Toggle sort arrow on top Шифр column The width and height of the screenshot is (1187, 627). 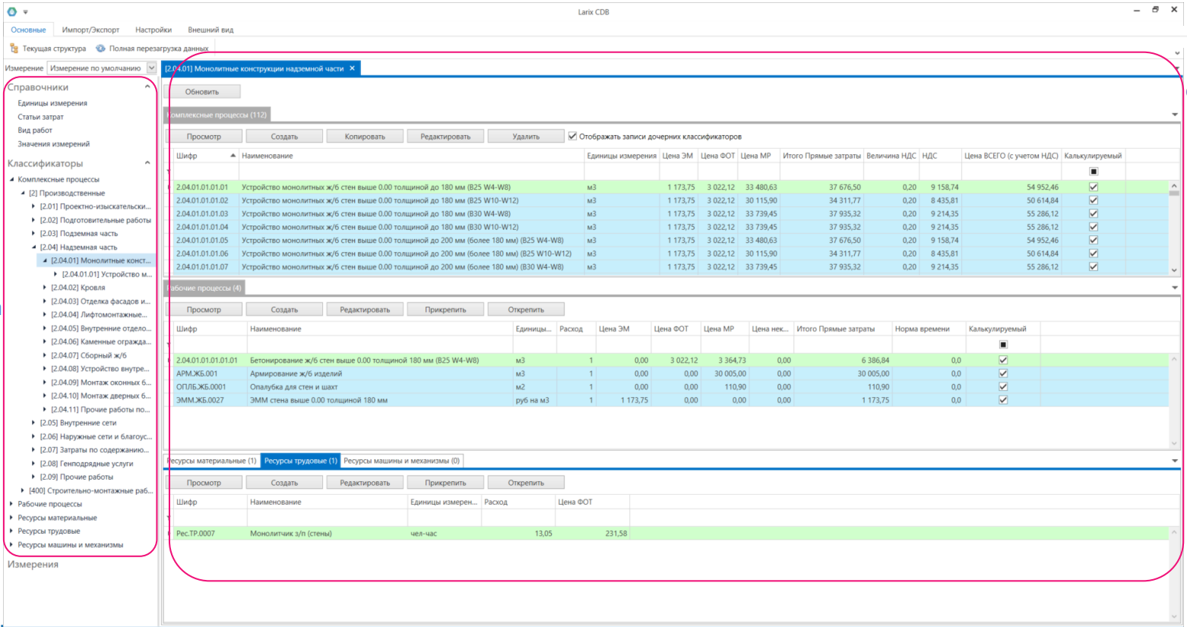(x=233, y=156)
